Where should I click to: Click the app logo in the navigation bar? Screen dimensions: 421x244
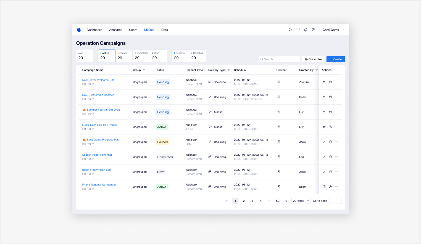coord(78,30)
